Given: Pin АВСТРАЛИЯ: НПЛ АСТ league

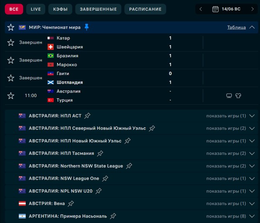Looking at the screenshot, I should pos(87,116).
